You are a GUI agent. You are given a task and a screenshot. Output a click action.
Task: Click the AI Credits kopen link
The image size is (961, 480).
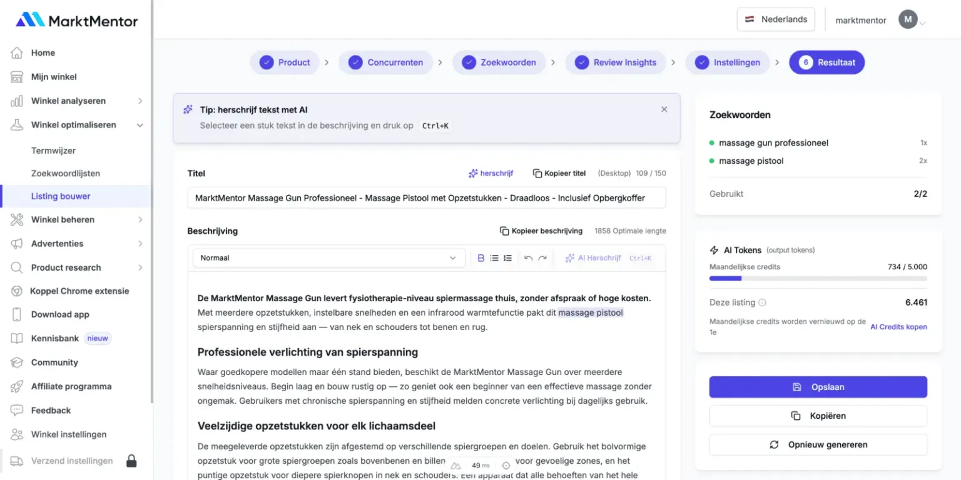pyautogui.click(x=898, y=327)
